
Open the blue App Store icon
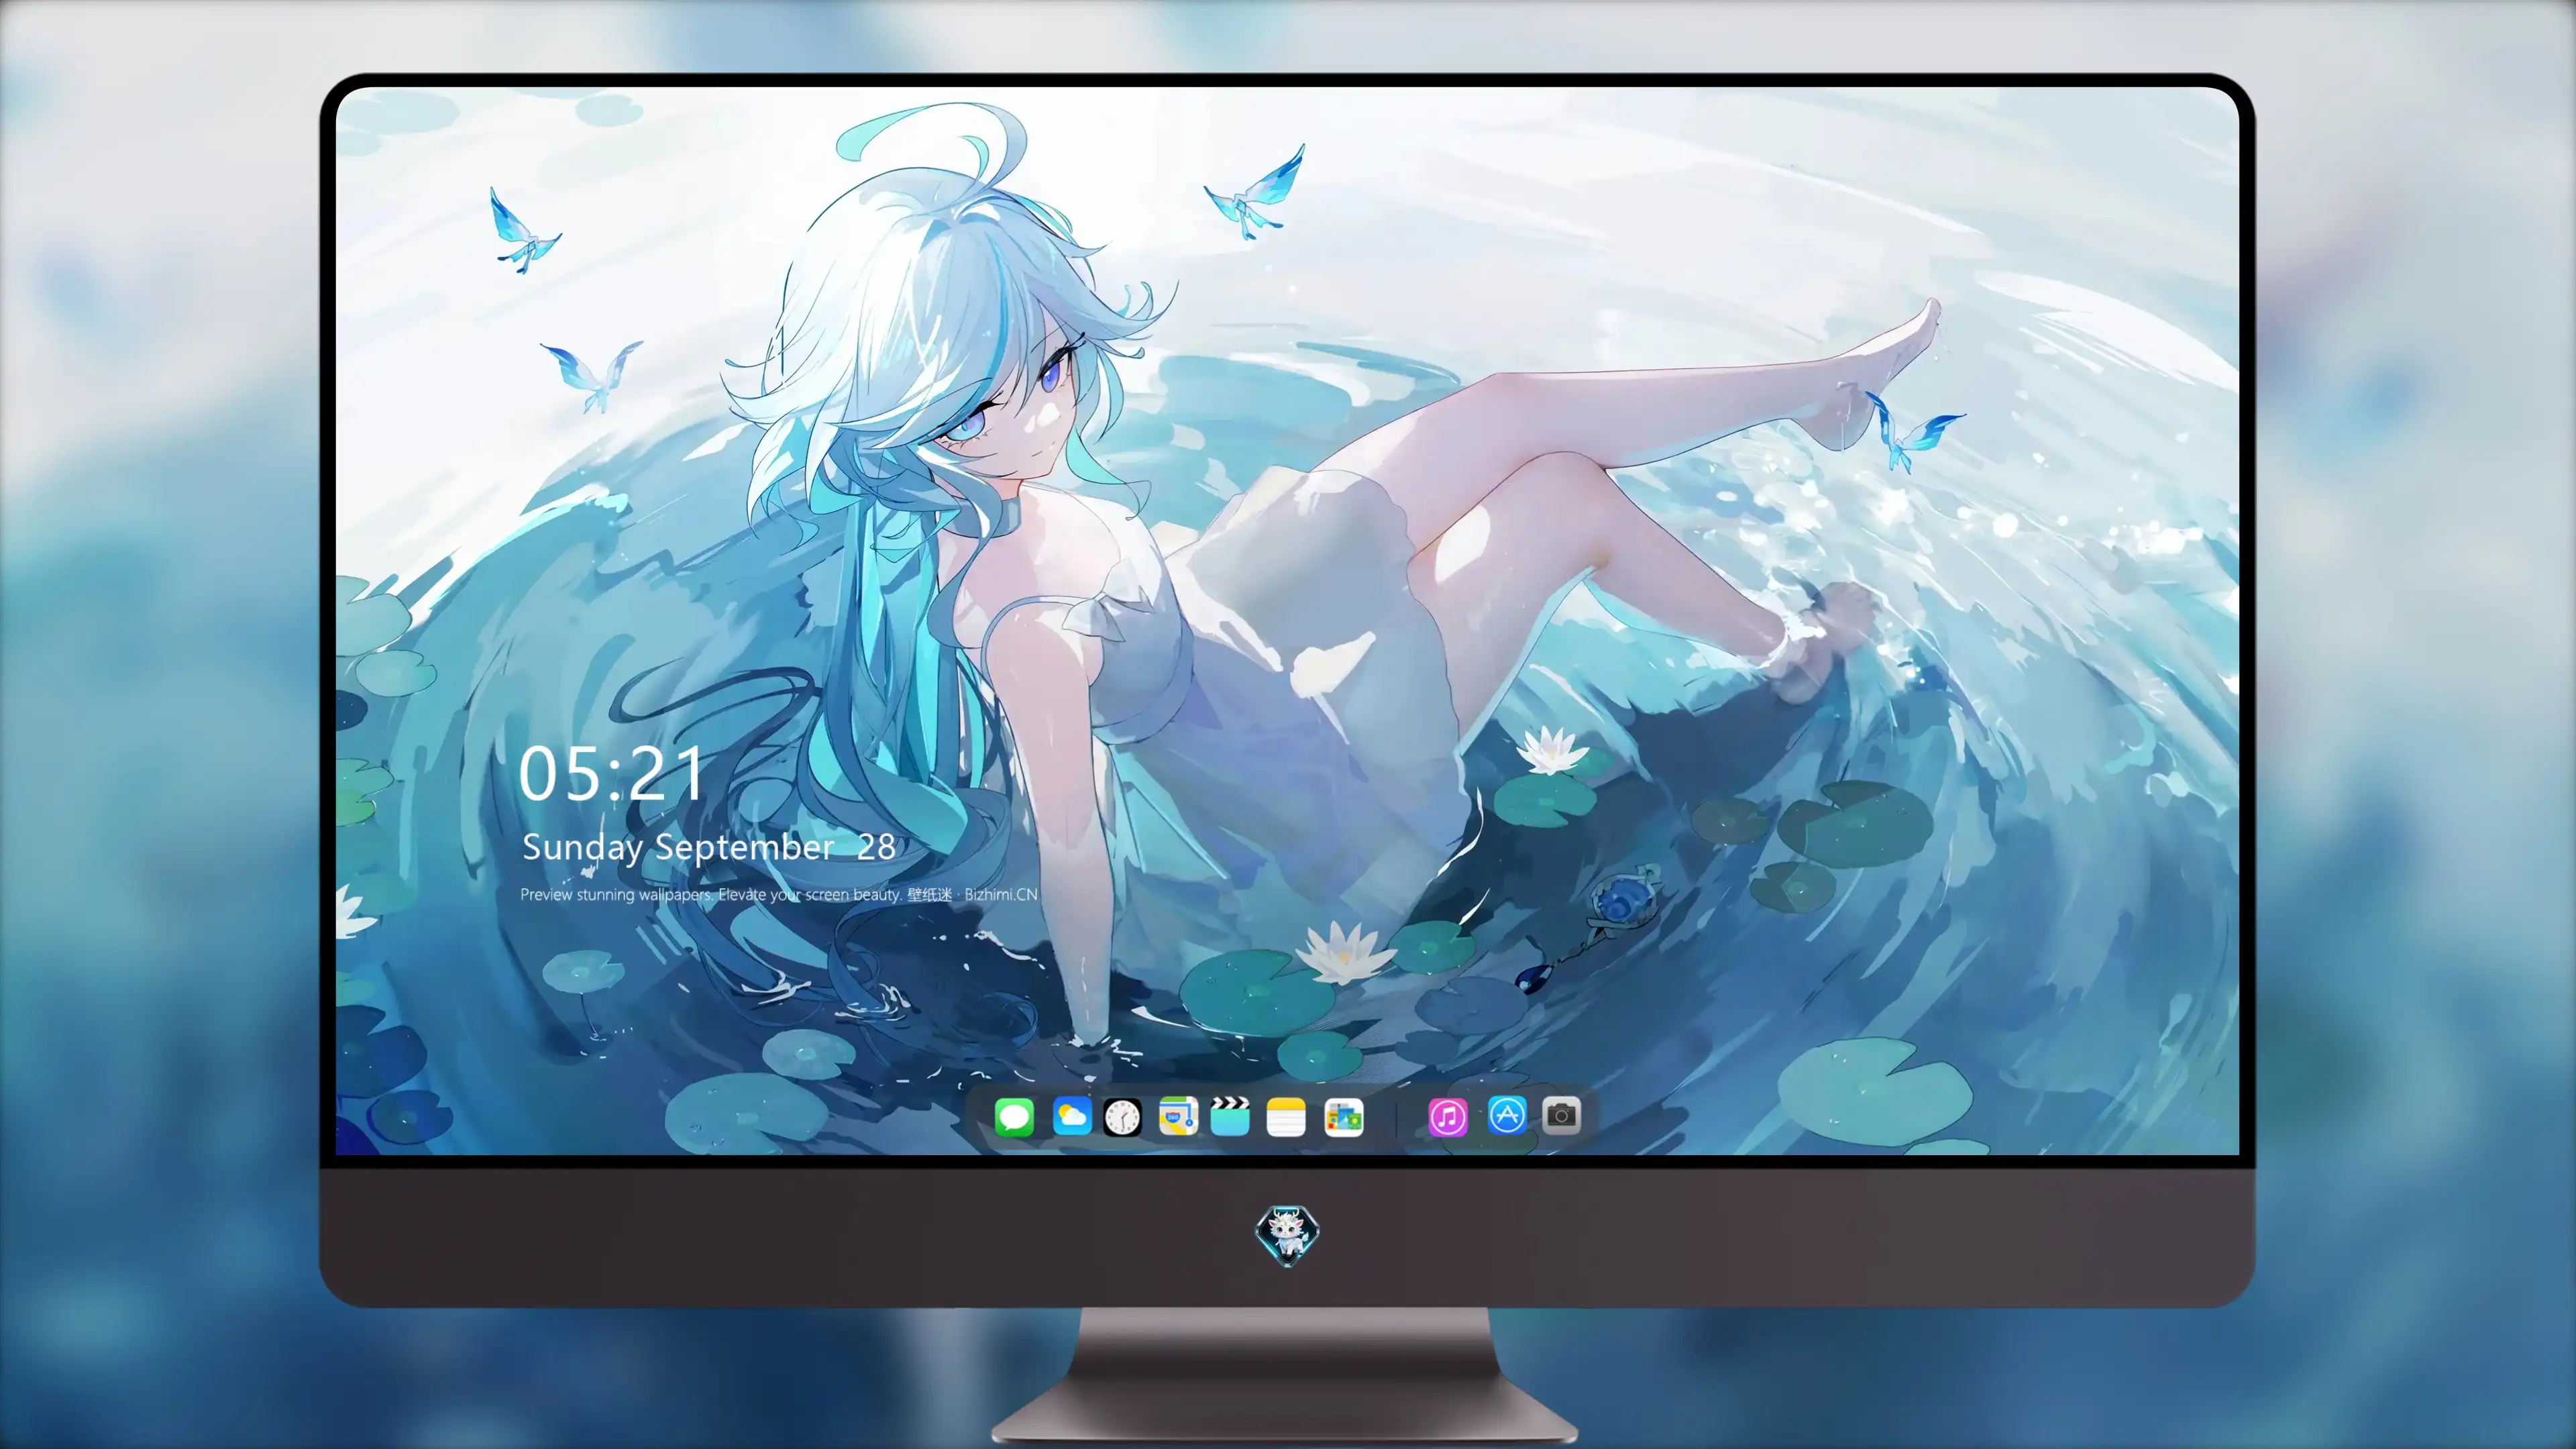(x=1507, y=1114)
